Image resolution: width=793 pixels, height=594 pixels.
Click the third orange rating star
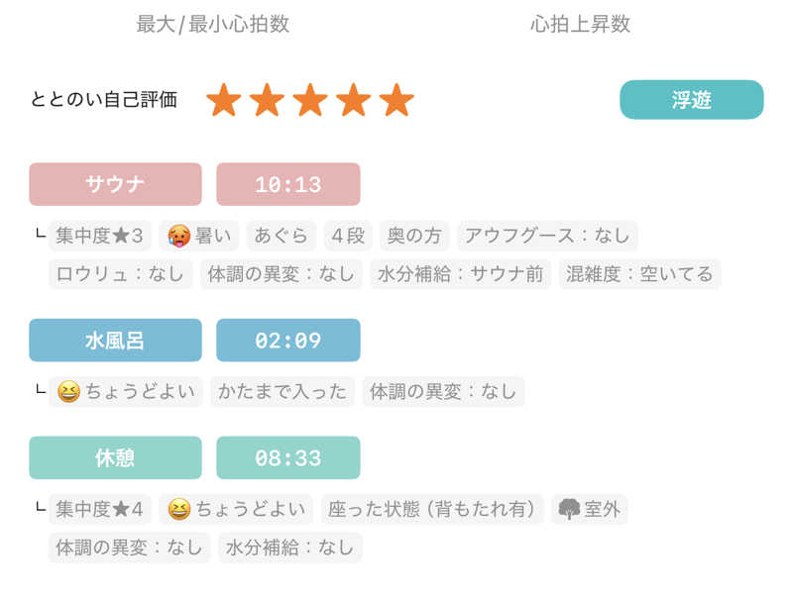[x=310, y=100]
